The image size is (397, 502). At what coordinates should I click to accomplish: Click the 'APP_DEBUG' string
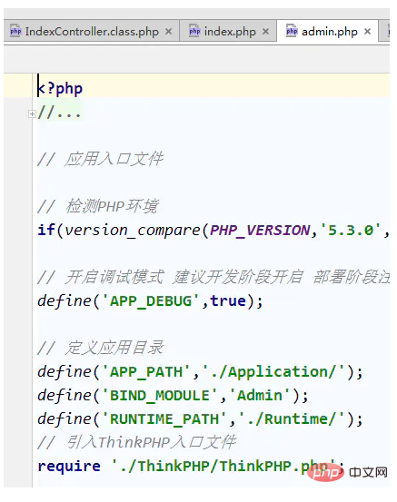(151, 301)
